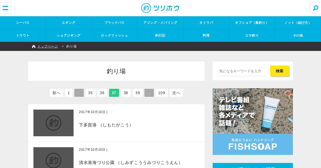Open the 清水港海づり公園 article thumbnail
Screen dimensions: 321x168
click(53, 158)
